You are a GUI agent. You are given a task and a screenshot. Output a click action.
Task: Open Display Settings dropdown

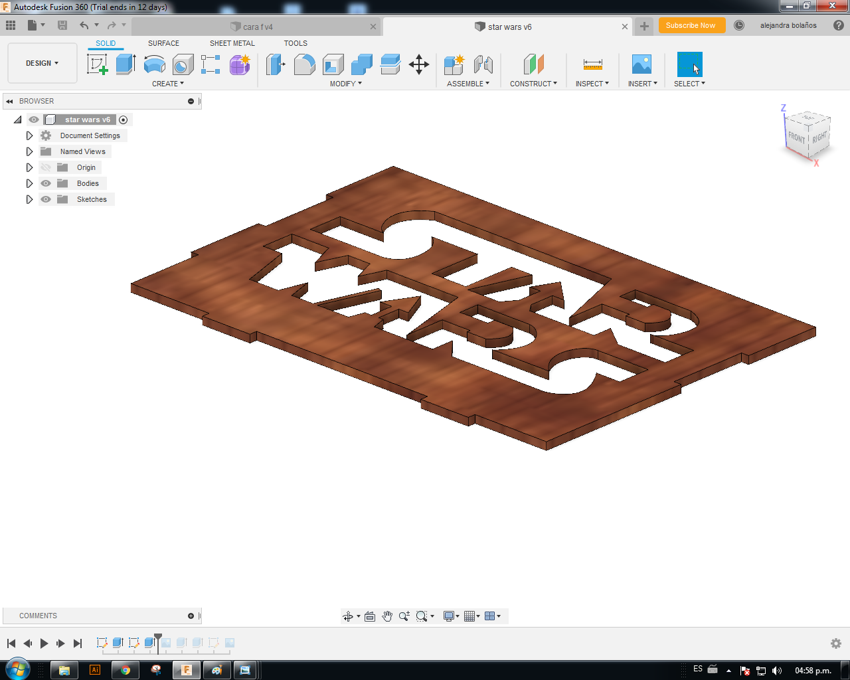[x=452, y=616]
